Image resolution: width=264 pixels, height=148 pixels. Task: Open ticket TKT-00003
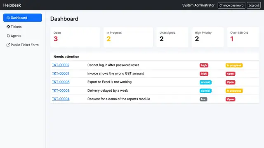point(61,90)
